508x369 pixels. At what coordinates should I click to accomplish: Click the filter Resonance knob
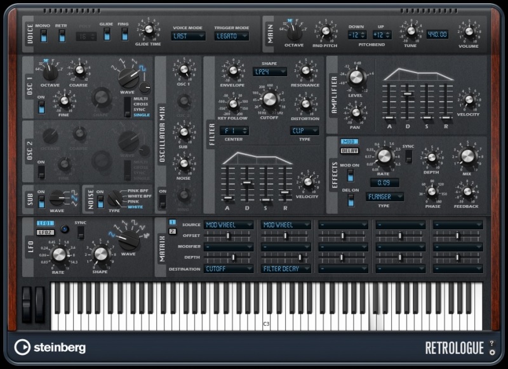pyautogui.click(x=305, y=70)
